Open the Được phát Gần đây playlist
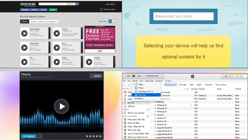 (136, 119)
